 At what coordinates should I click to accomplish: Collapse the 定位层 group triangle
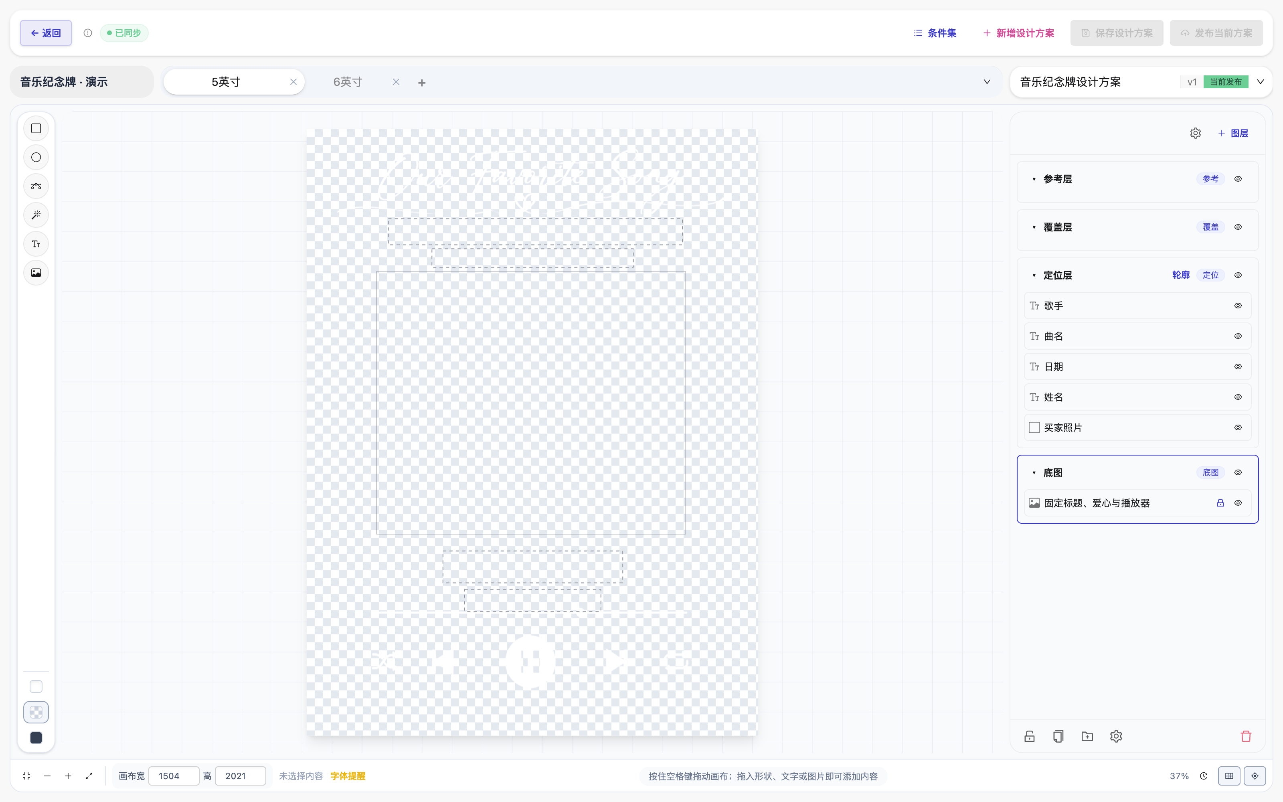1034,275
